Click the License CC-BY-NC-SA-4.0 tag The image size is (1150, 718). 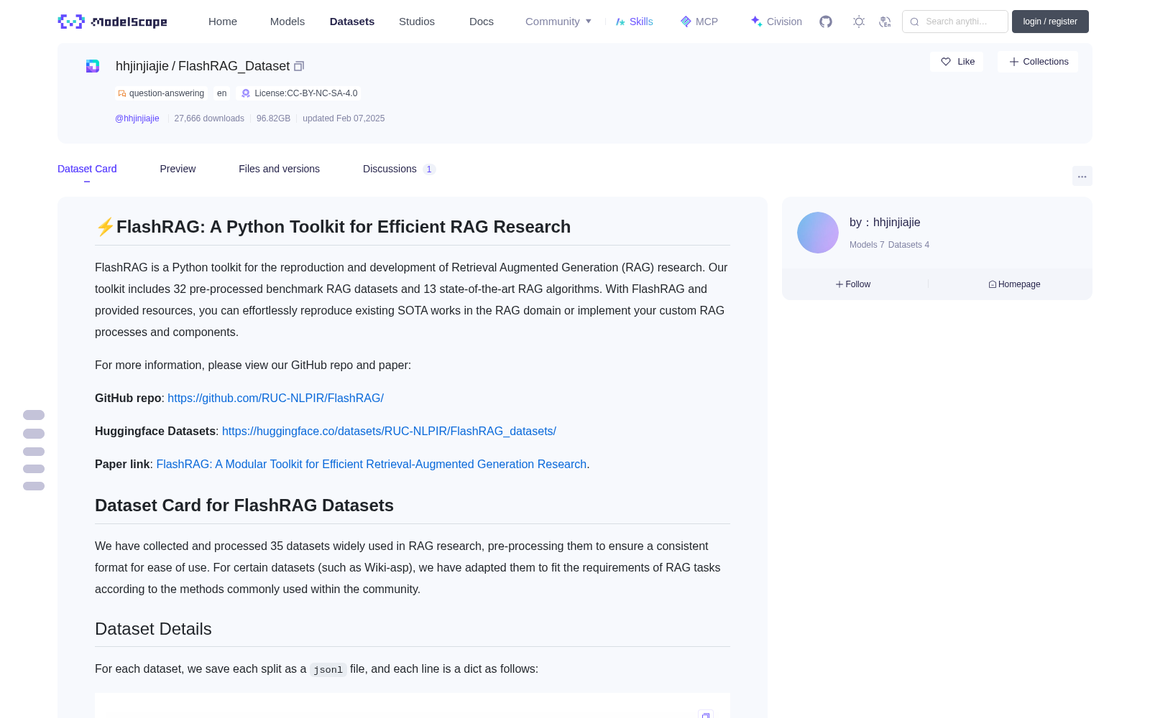(299, 93)
